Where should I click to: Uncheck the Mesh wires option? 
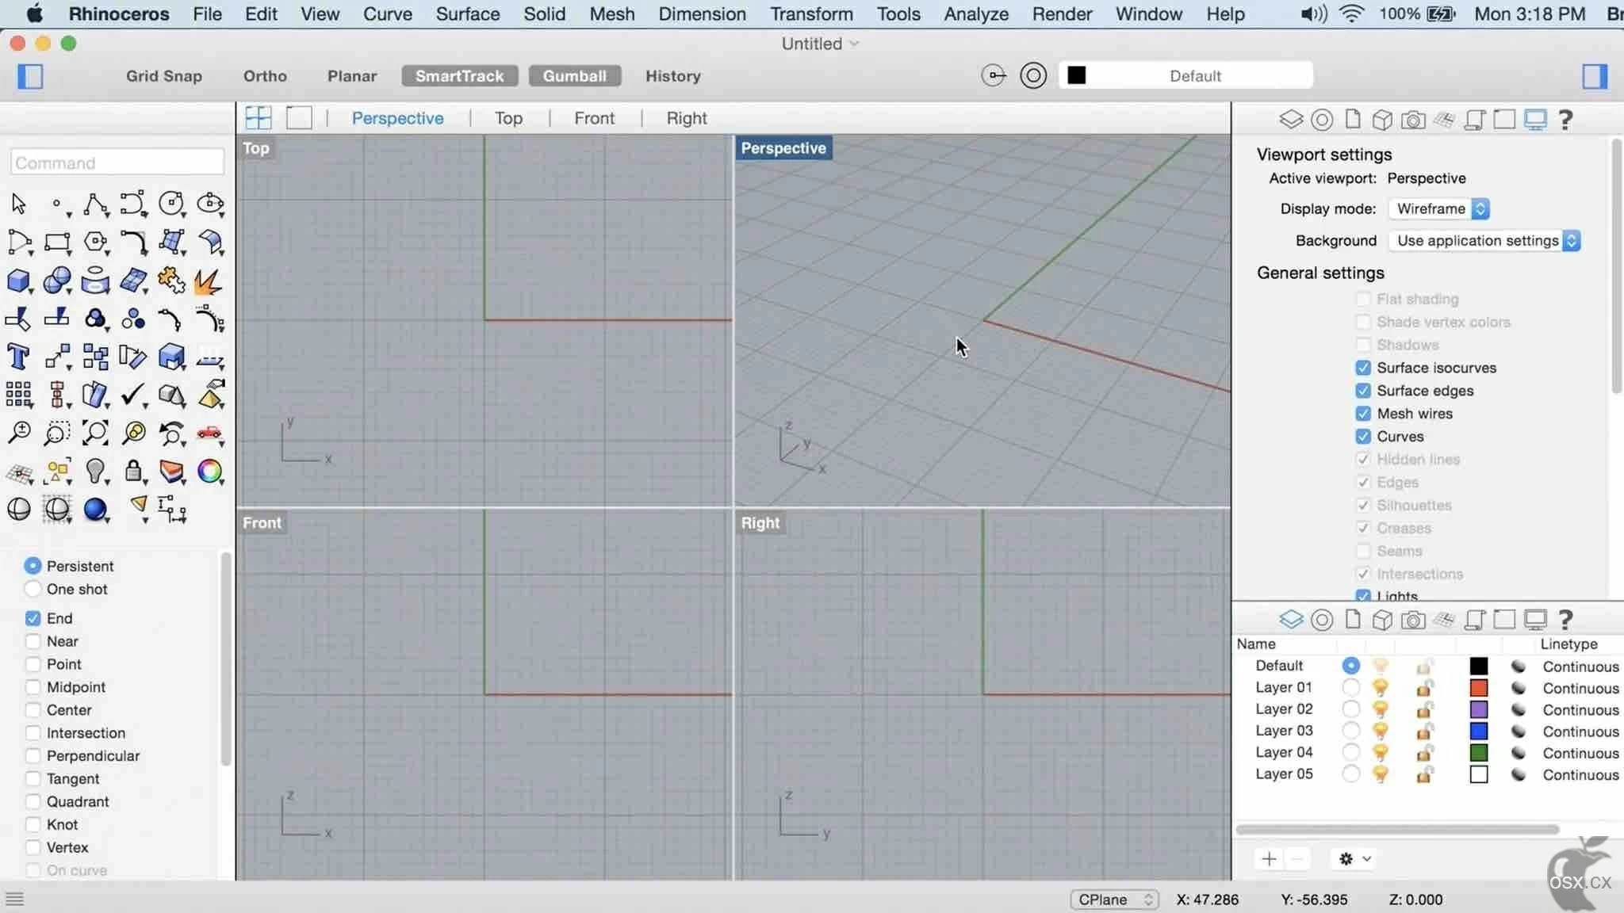click(1363, 414)
